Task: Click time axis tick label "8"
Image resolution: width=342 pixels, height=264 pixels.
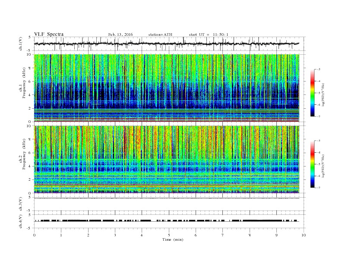Action: [x=250, y=235]
